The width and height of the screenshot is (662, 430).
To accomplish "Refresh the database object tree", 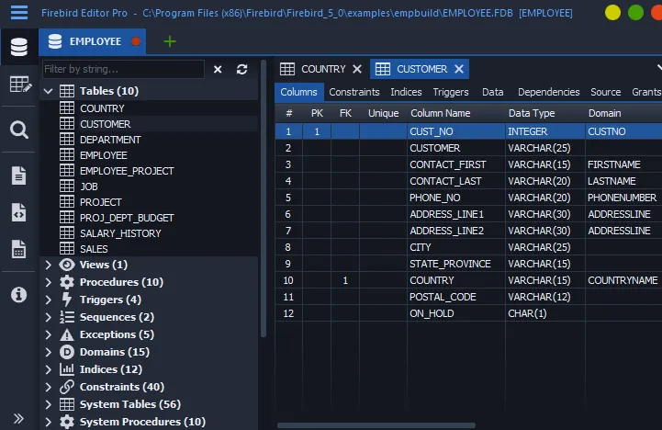I will point(241,69).
